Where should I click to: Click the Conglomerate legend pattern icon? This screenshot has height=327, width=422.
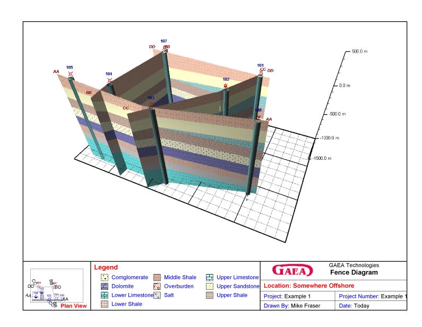(105, 278)
